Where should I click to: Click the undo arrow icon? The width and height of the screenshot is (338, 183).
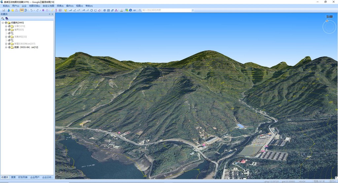[31, 10]
